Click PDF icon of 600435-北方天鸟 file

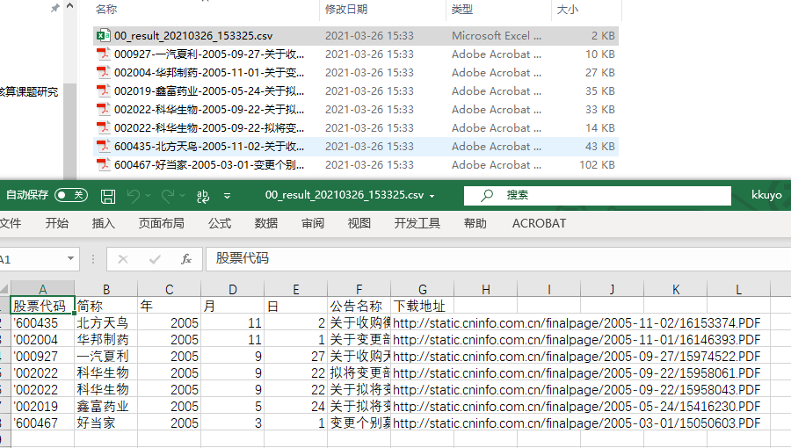click(x=104, y=146)
